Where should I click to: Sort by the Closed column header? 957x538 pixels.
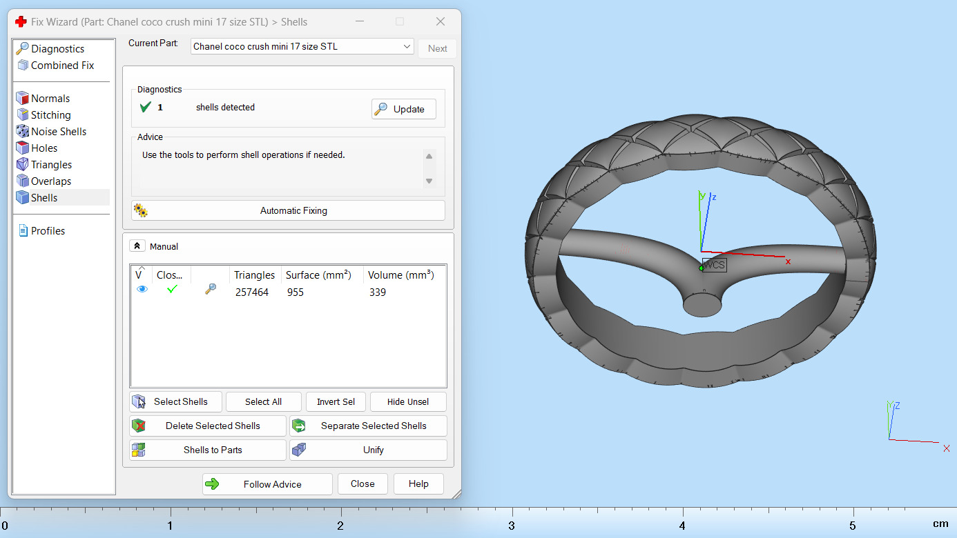[170, 275]
